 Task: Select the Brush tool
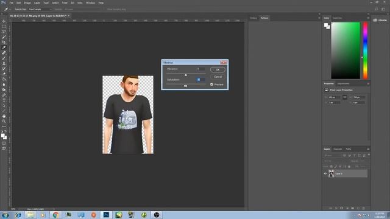click(x=4, y=58)
